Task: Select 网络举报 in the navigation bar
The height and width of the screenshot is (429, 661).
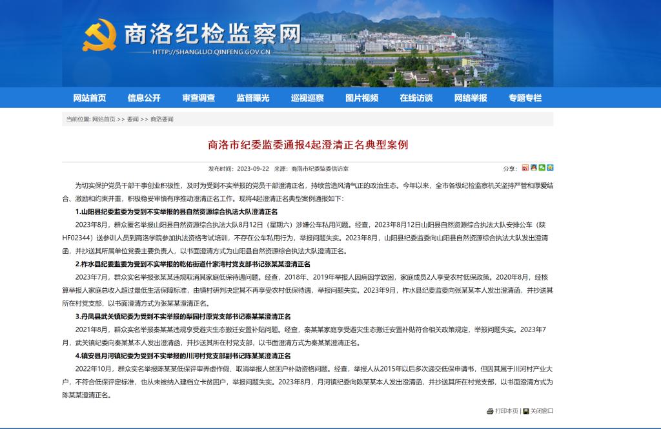Action: coord(471,98)
